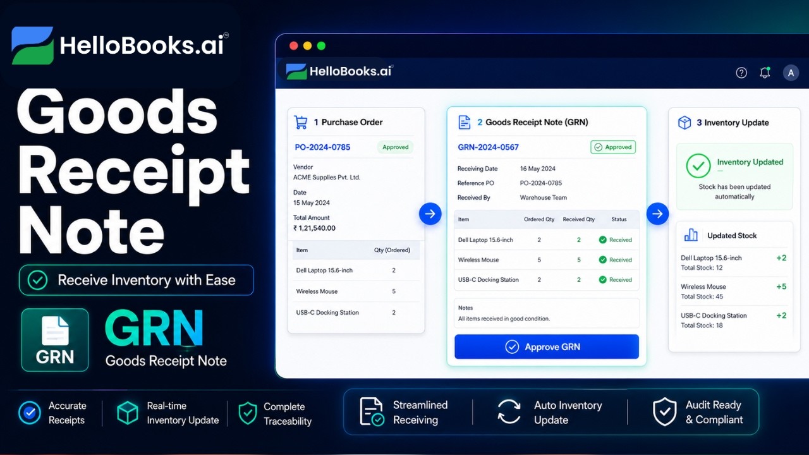Click the green maximize window dot
The height and width of the screenshot is (455, 809).
click(x=321, y=46)
